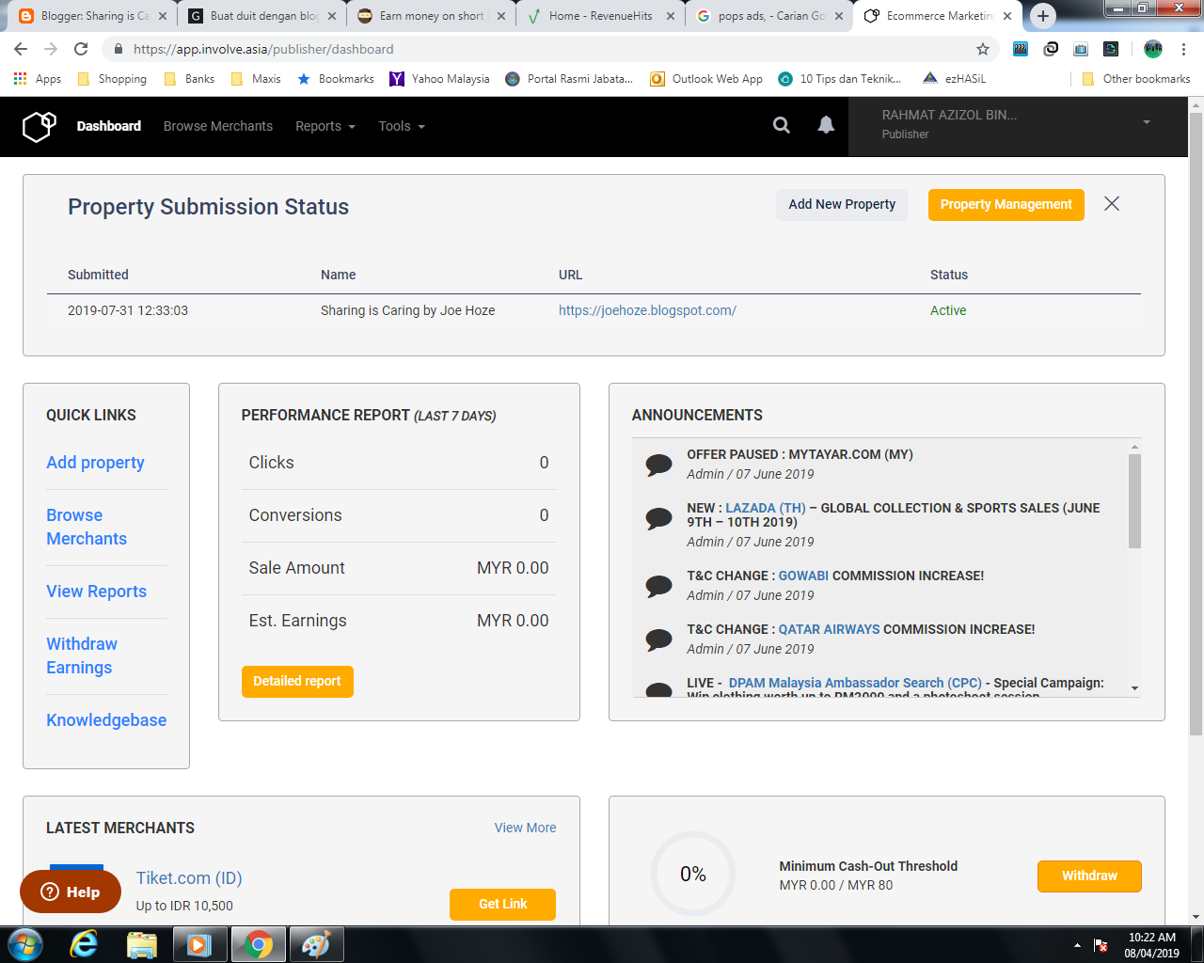1204x963 pixels.
Task: Close the Property Submission Status panel
Action: [x=1112, y=204]
